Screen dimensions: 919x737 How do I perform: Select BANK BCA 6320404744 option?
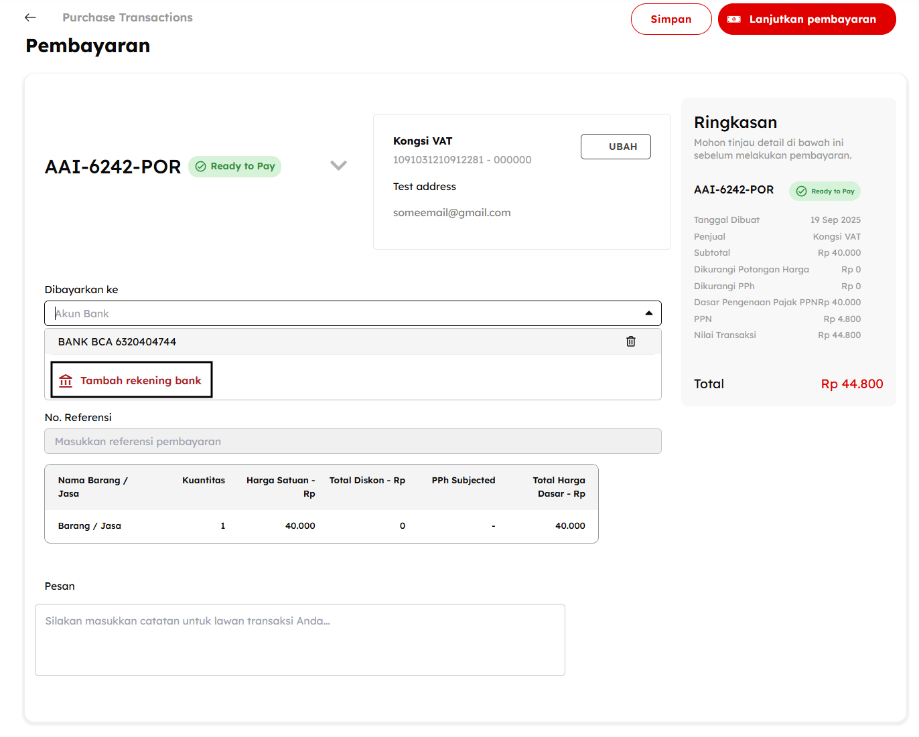point(117,342)
